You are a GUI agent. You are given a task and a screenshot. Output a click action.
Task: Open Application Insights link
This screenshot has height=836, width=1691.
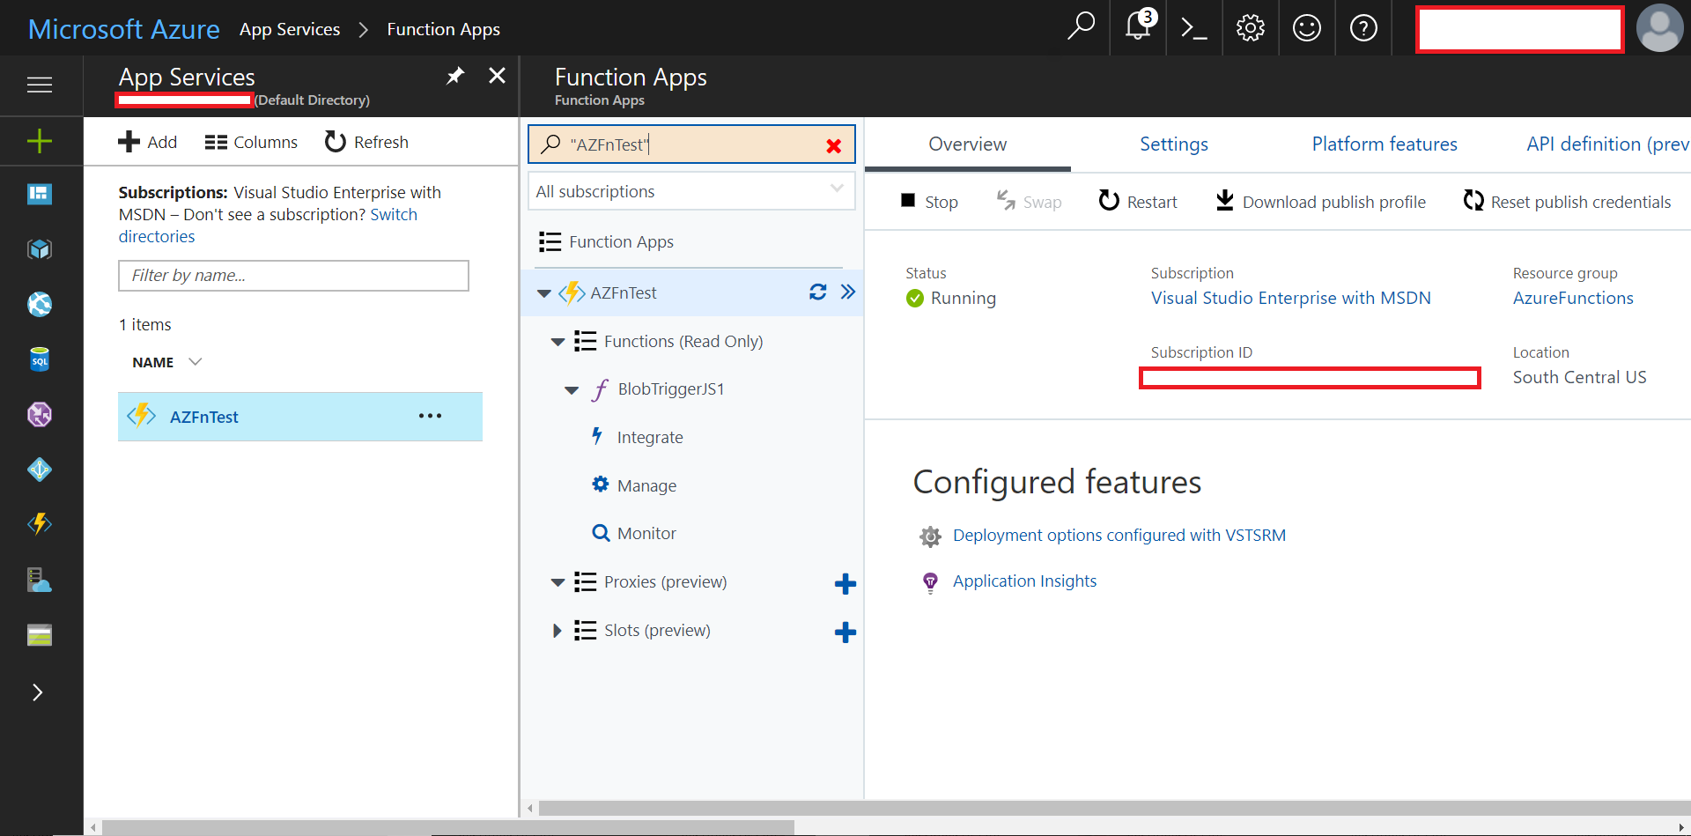1024,581
